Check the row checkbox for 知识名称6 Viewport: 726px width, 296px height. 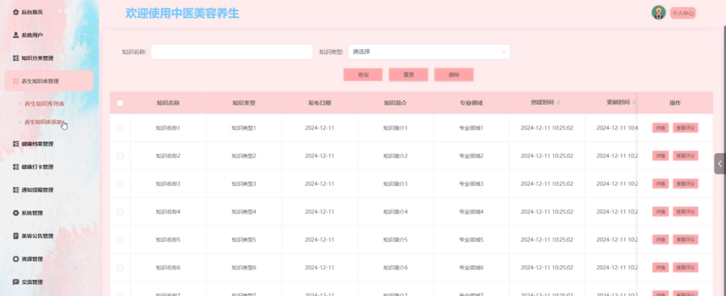click(x=120, y=268)
